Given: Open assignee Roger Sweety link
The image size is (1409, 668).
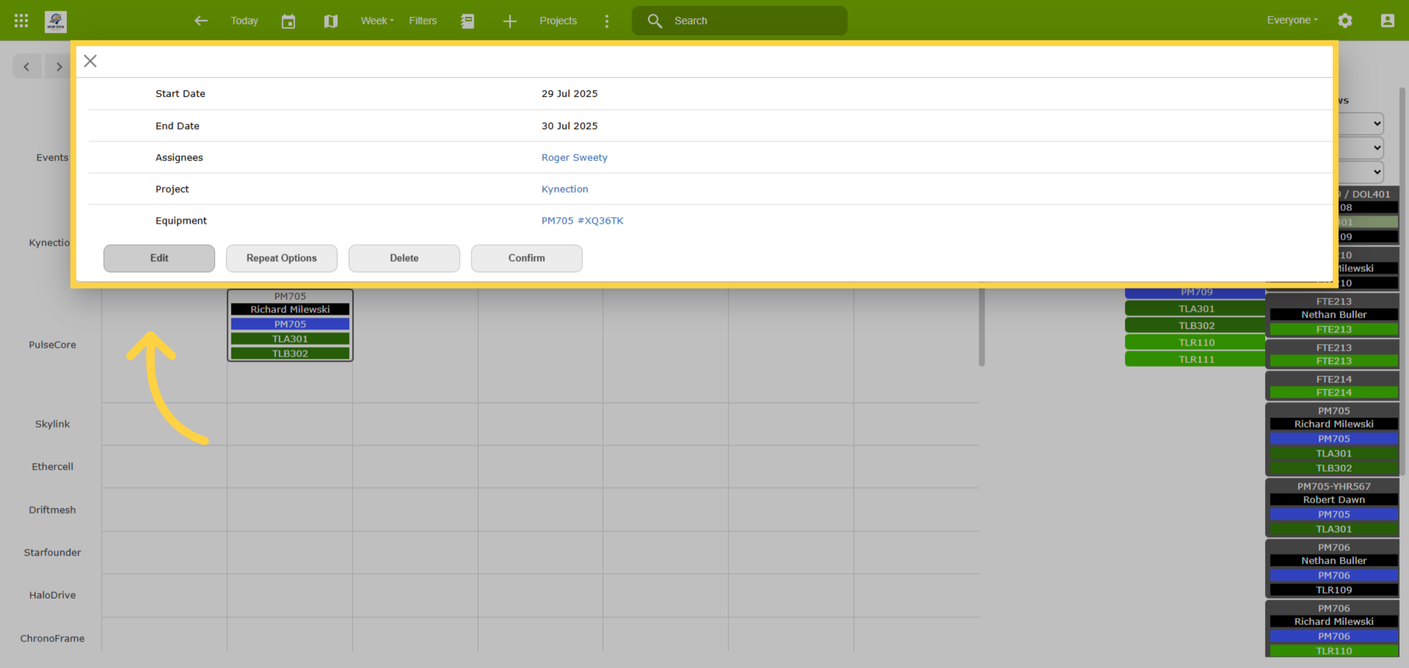Looking at the screenshot, I should (574, 157).
